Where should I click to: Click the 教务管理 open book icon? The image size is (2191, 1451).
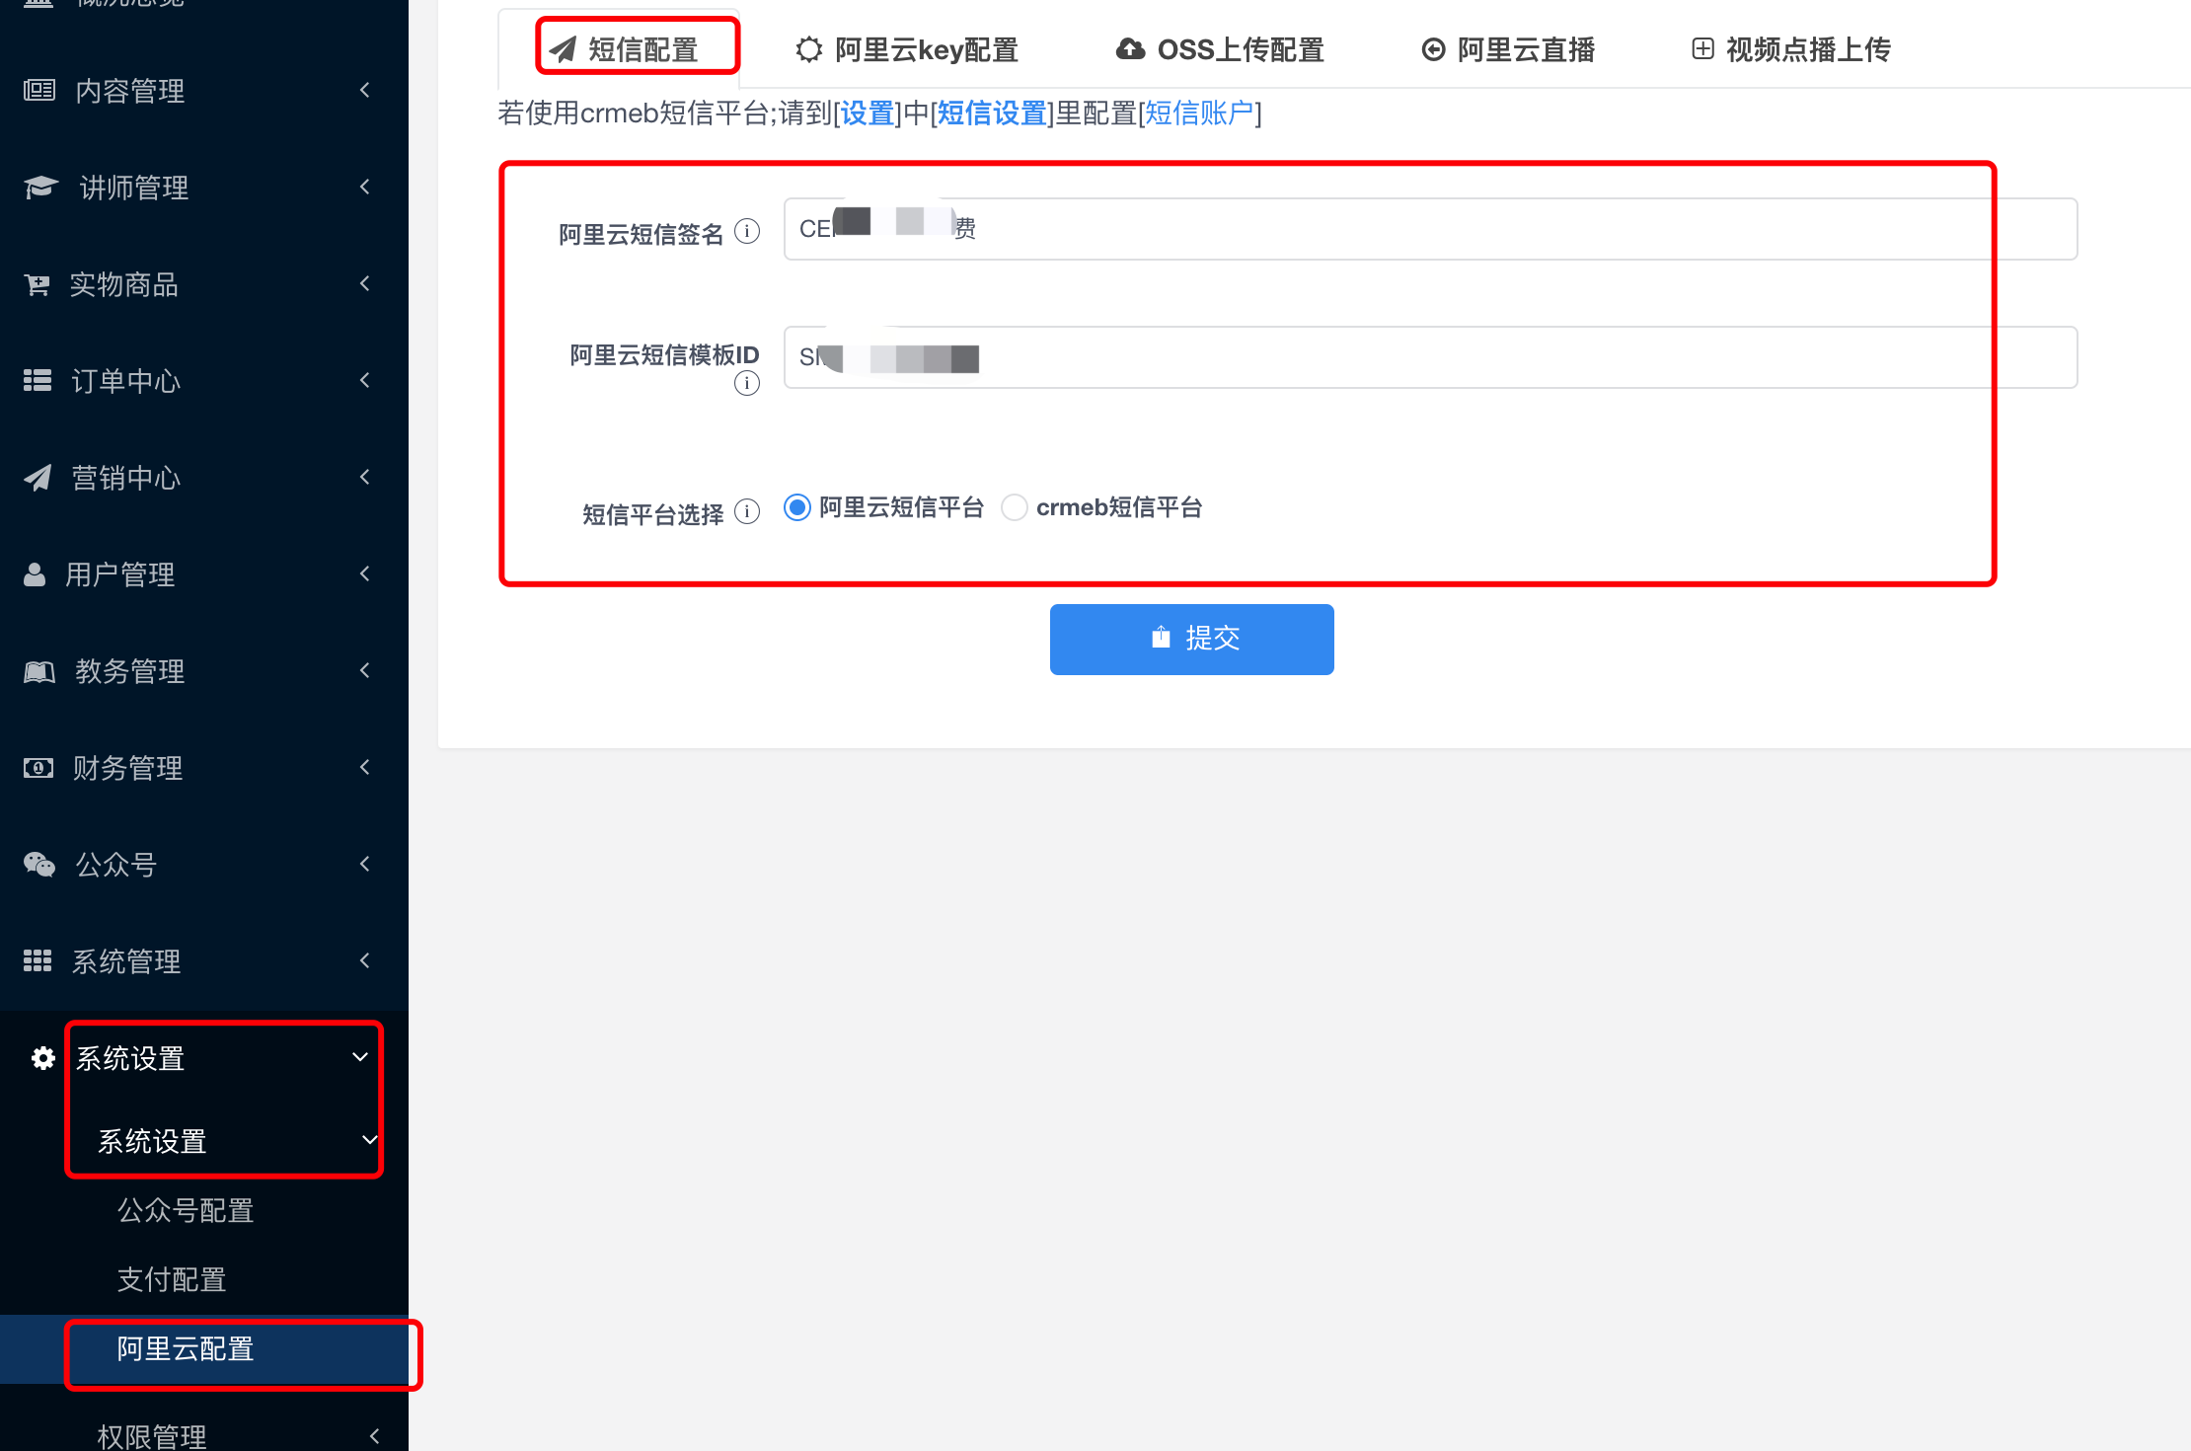tap(39, 671)
